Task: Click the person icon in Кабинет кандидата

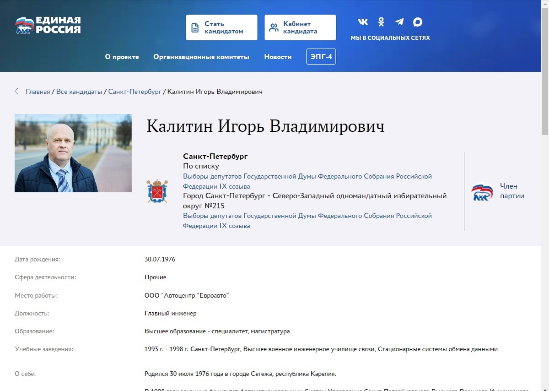Action: tap(274, 27)
